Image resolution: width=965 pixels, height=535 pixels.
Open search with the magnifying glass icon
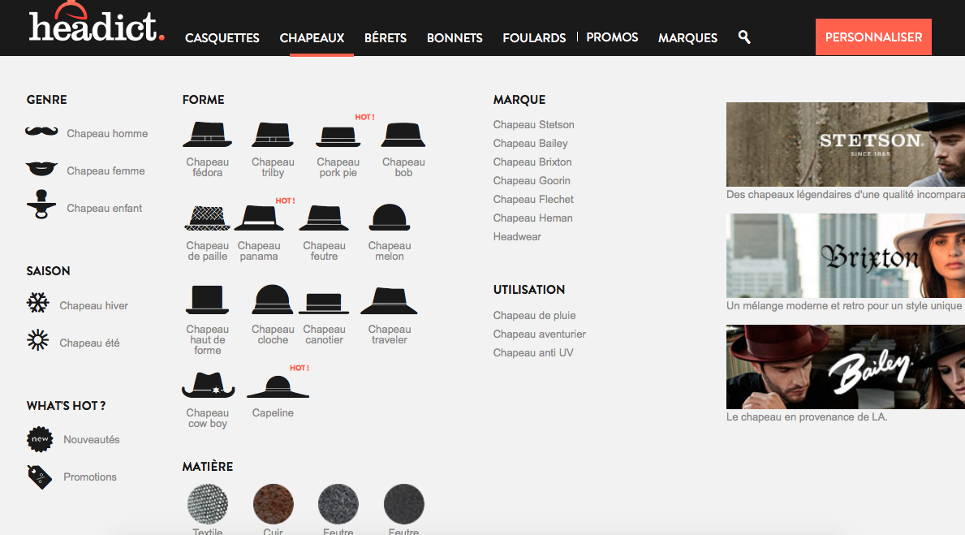click(744, 37)
